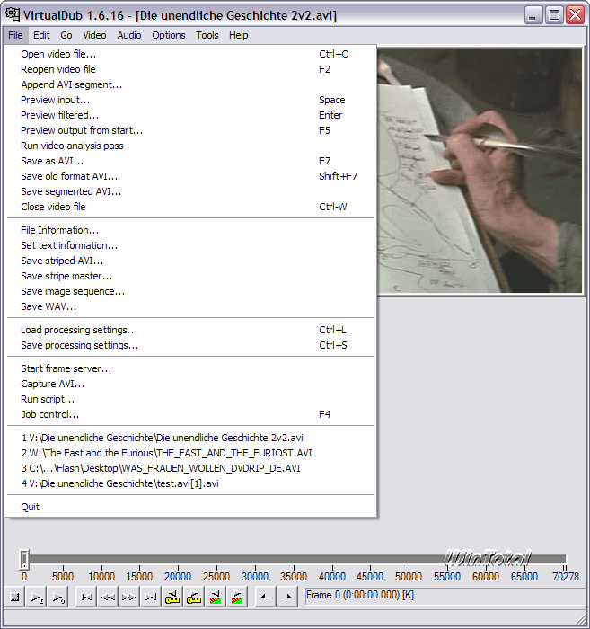Screen dimensions: 590x629
Task: Open Job control...
Action: (190, 414)
